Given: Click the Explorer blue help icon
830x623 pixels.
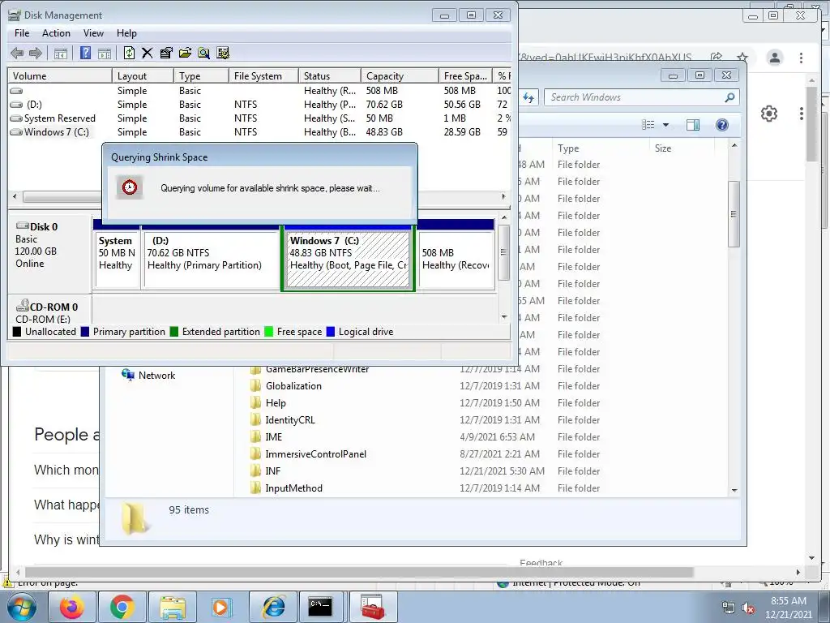Looking at the screenshot, I should pos(722,125).
